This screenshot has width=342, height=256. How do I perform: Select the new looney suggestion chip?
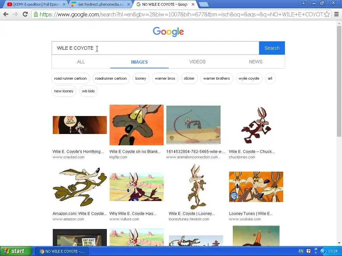(x=64, y=91)
